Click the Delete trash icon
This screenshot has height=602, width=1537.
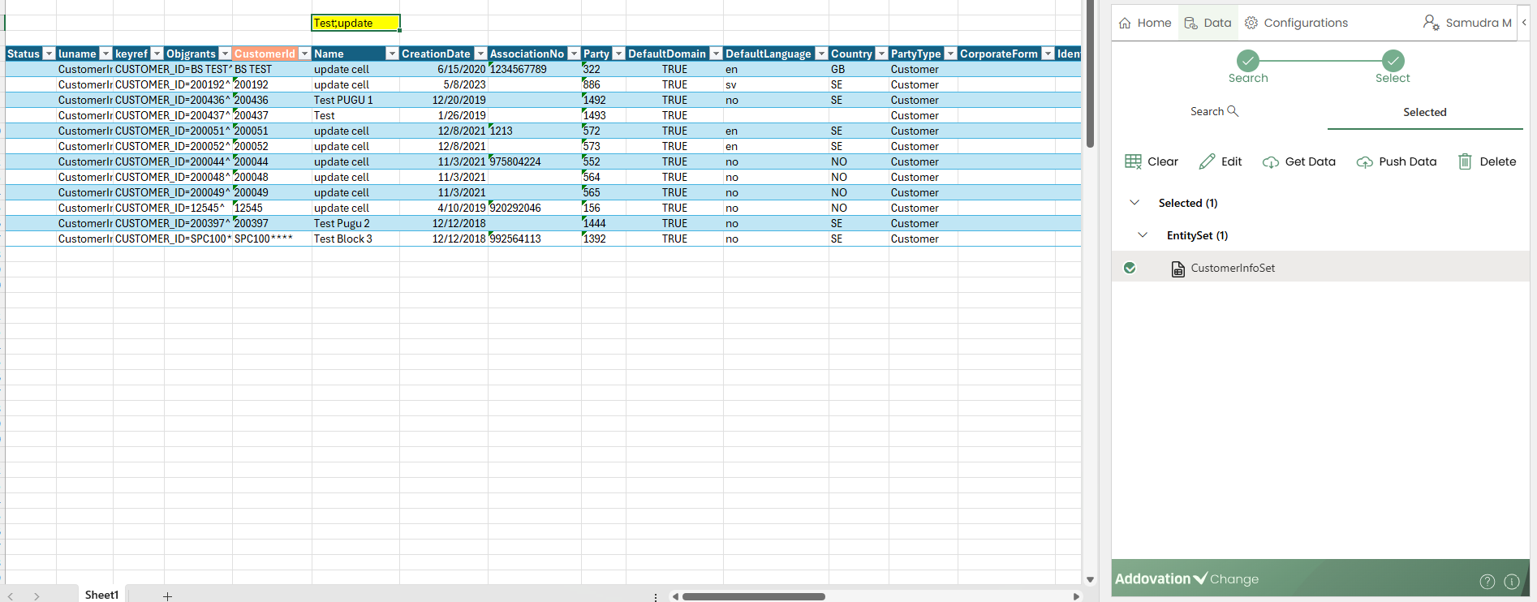click(1465, 161)
